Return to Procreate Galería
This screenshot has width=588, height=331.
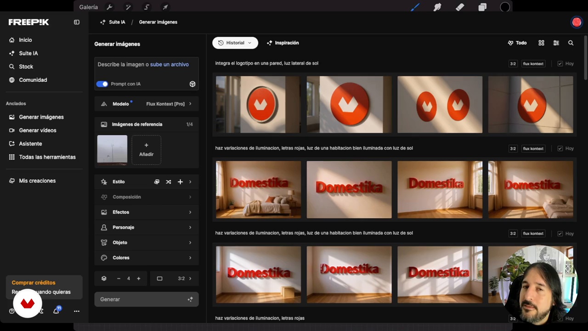tap(88, 7)
